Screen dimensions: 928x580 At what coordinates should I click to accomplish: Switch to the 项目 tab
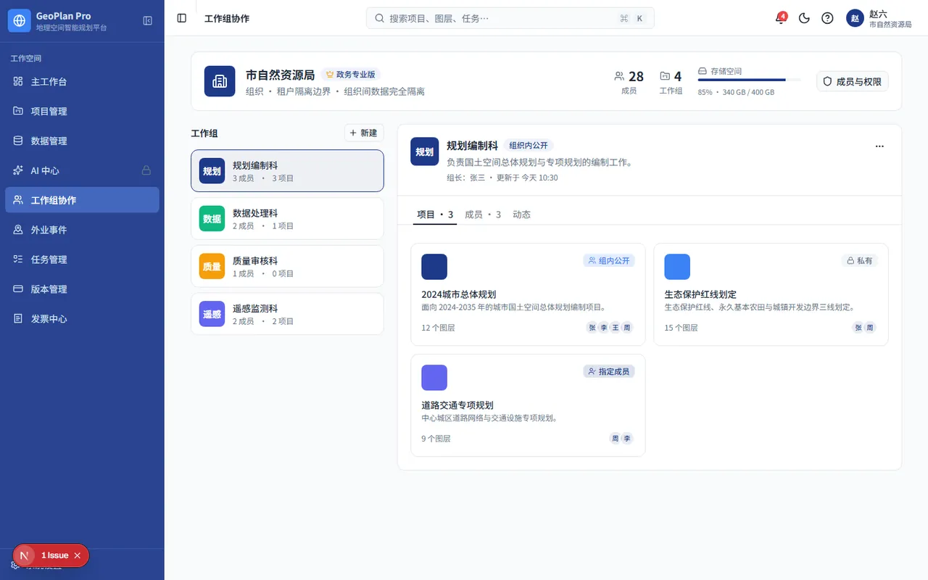tap(435, 215)
